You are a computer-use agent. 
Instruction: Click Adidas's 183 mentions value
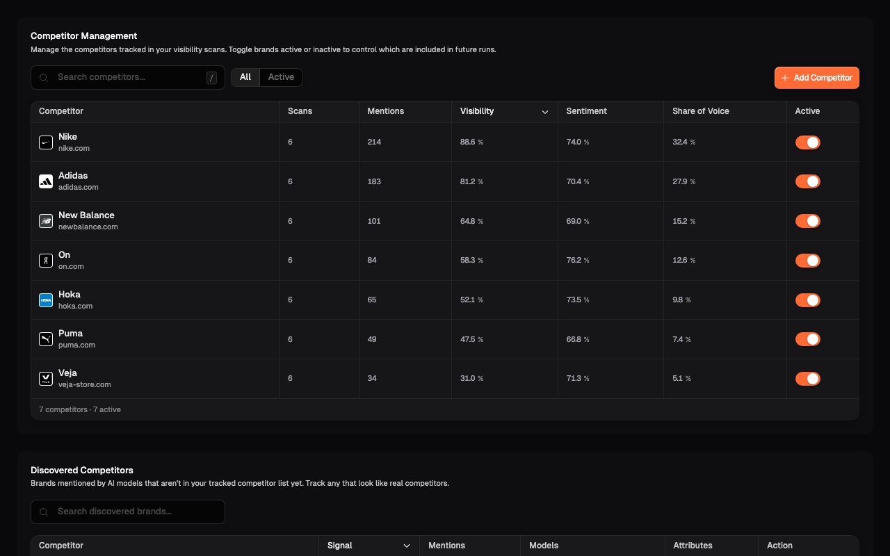pos(374,181)
